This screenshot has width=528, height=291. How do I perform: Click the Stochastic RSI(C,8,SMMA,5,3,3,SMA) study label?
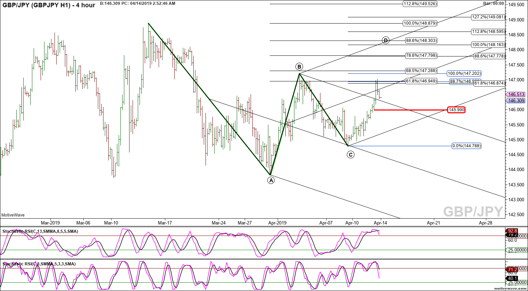pyautogui.click(x=39, y=264)
